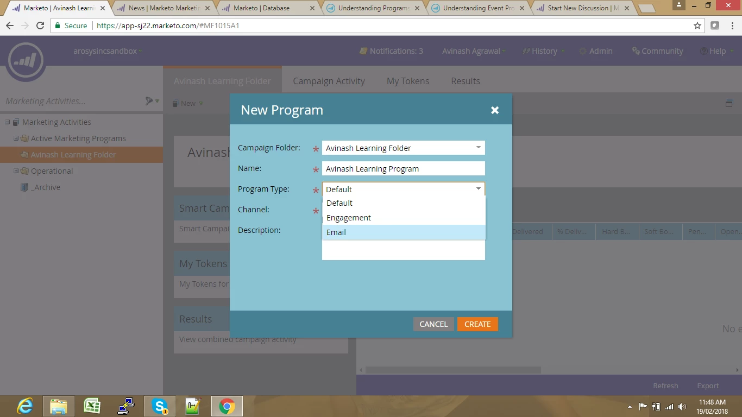Viewport: 742px width, 417px height.
Task: Open the New dropdown button
Action: coord(188,103)
